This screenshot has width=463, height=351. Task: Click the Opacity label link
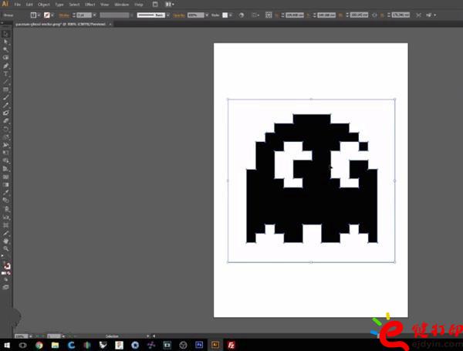[179, 15]
